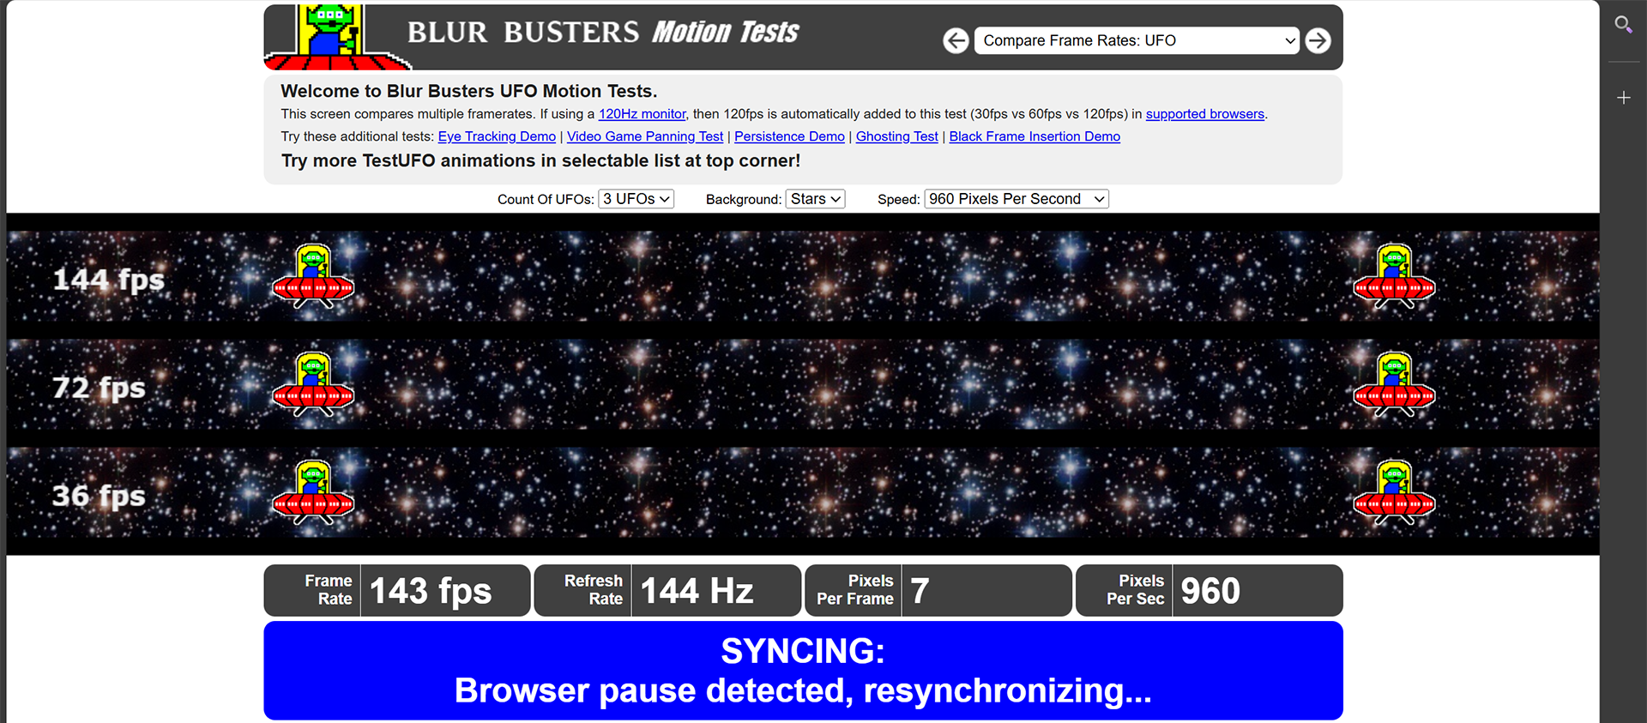Open the supported browsers link

[x=1204, y=114]
